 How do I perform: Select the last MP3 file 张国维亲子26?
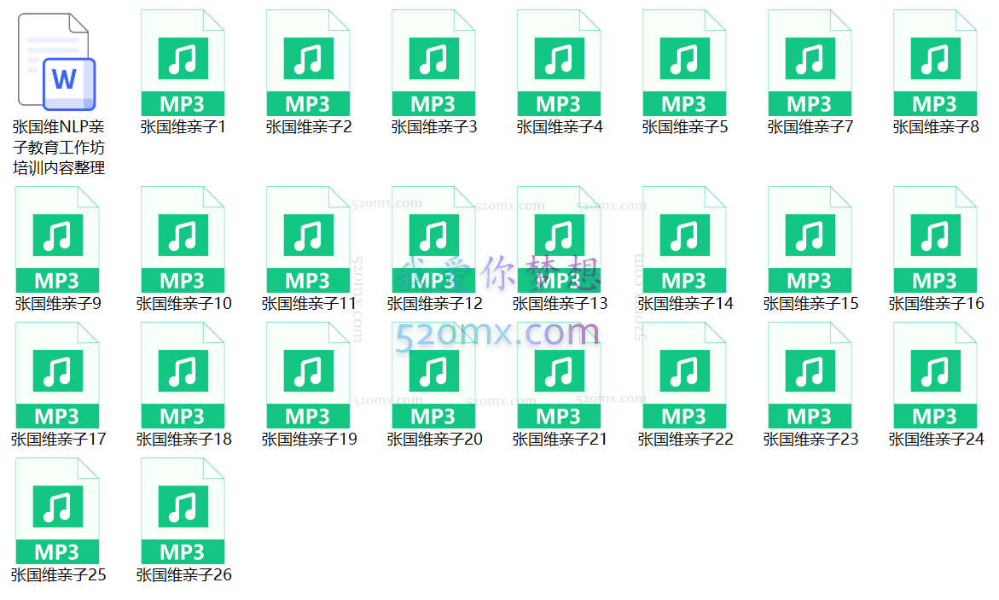(x=183, y=510)
